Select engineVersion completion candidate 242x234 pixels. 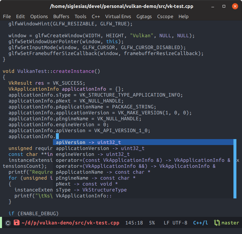coord(143,154)
